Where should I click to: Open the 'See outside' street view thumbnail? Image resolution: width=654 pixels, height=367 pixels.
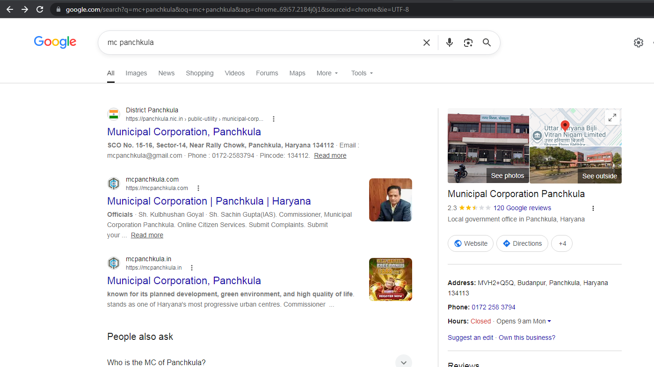576,165
